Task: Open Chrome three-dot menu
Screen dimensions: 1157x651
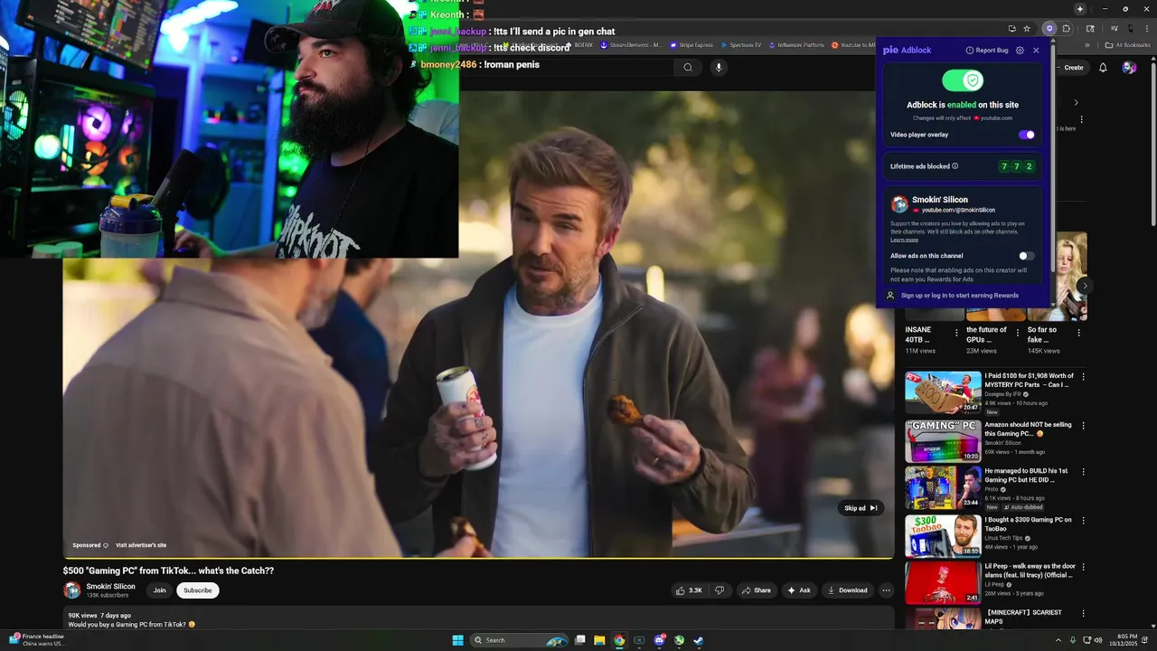Action: [1147, 29]
